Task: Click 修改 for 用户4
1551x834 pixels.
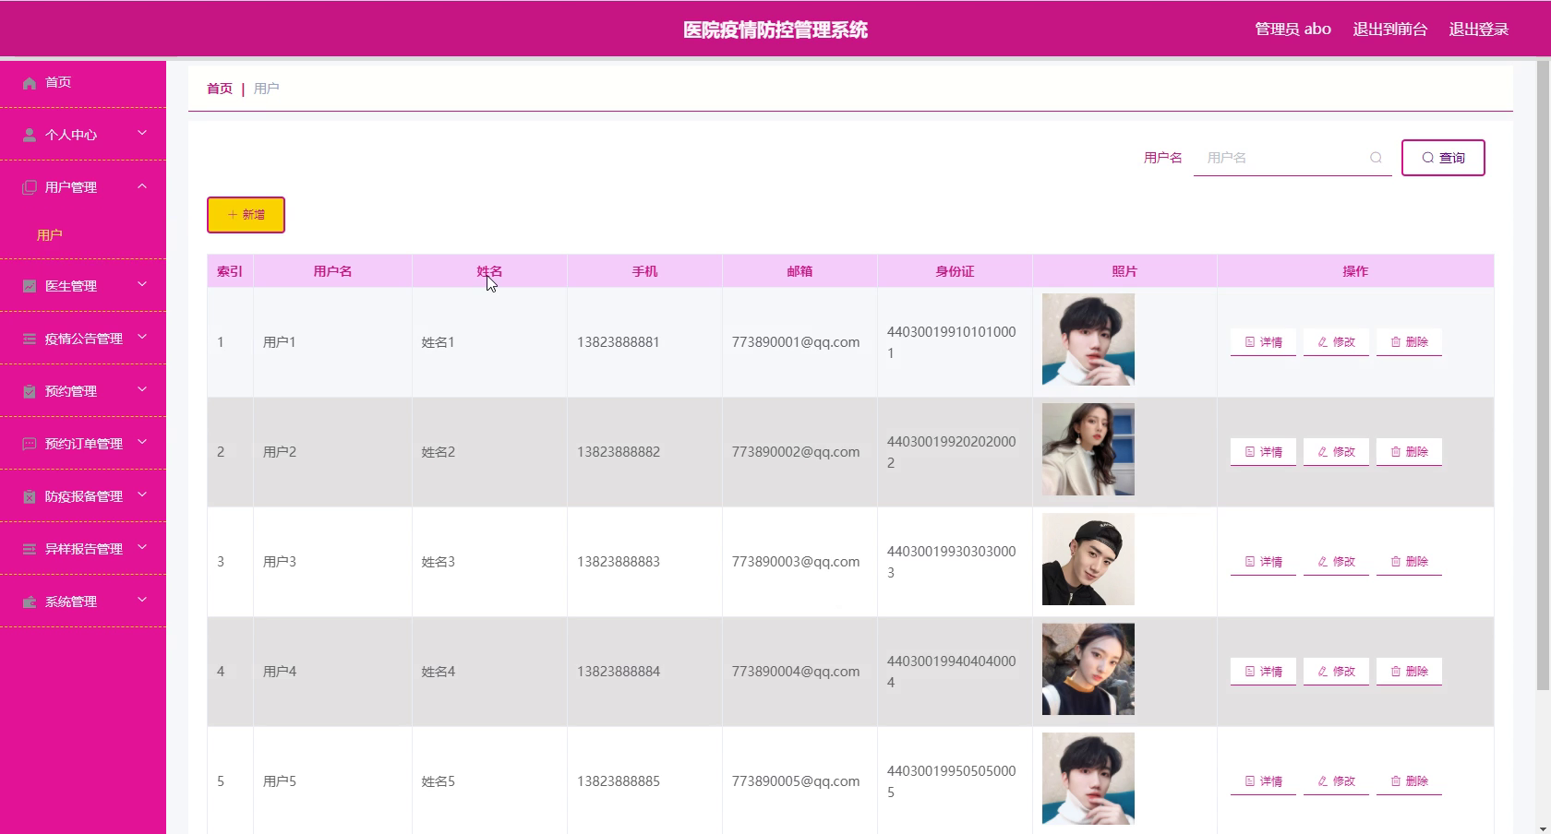Action: (1336, 672)
